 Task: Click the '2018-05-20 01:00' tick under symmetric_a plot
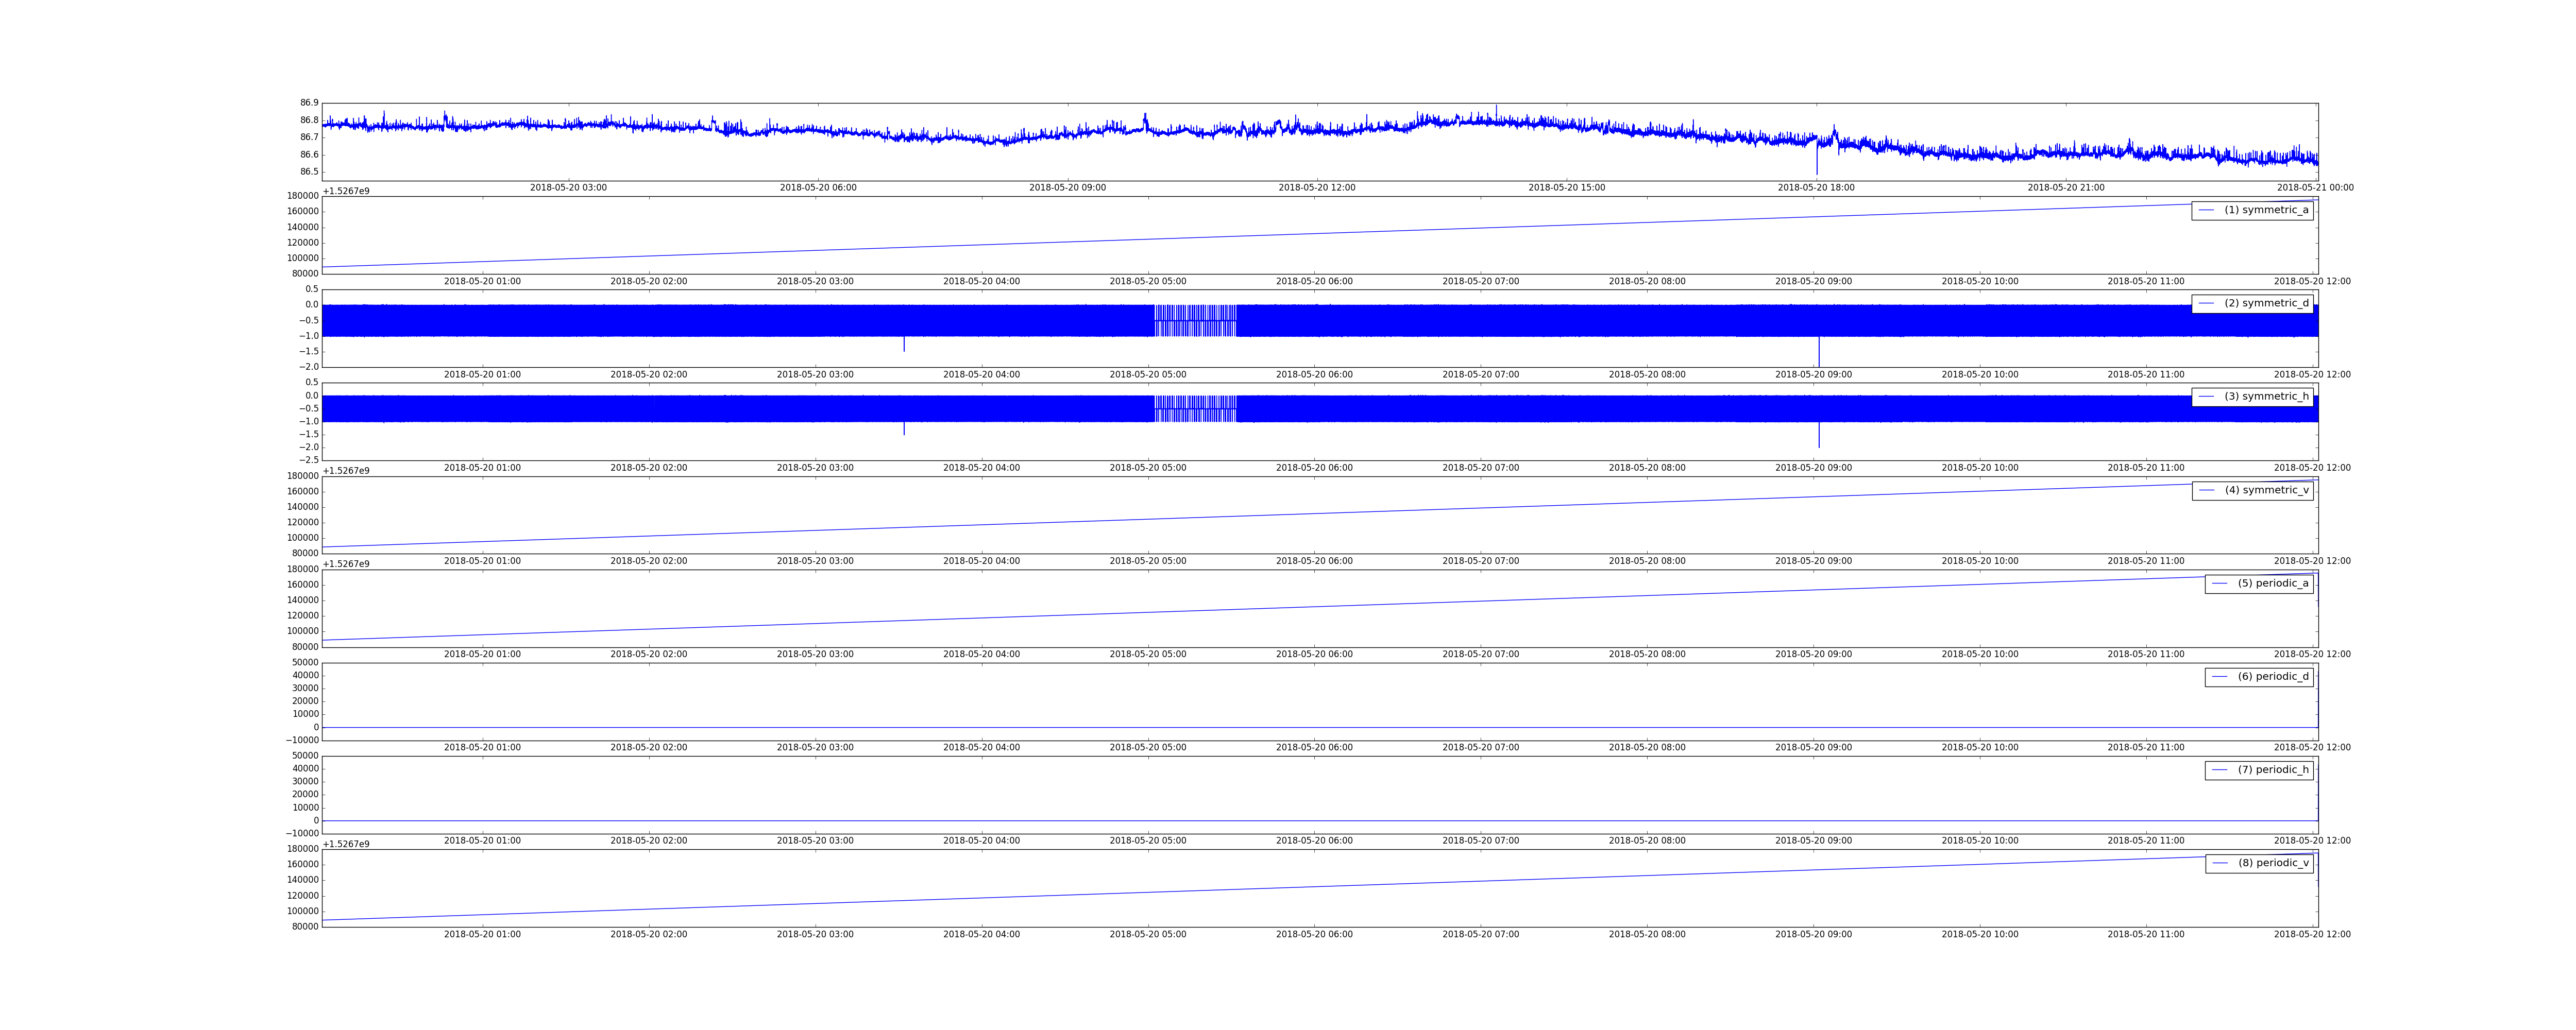482,281
